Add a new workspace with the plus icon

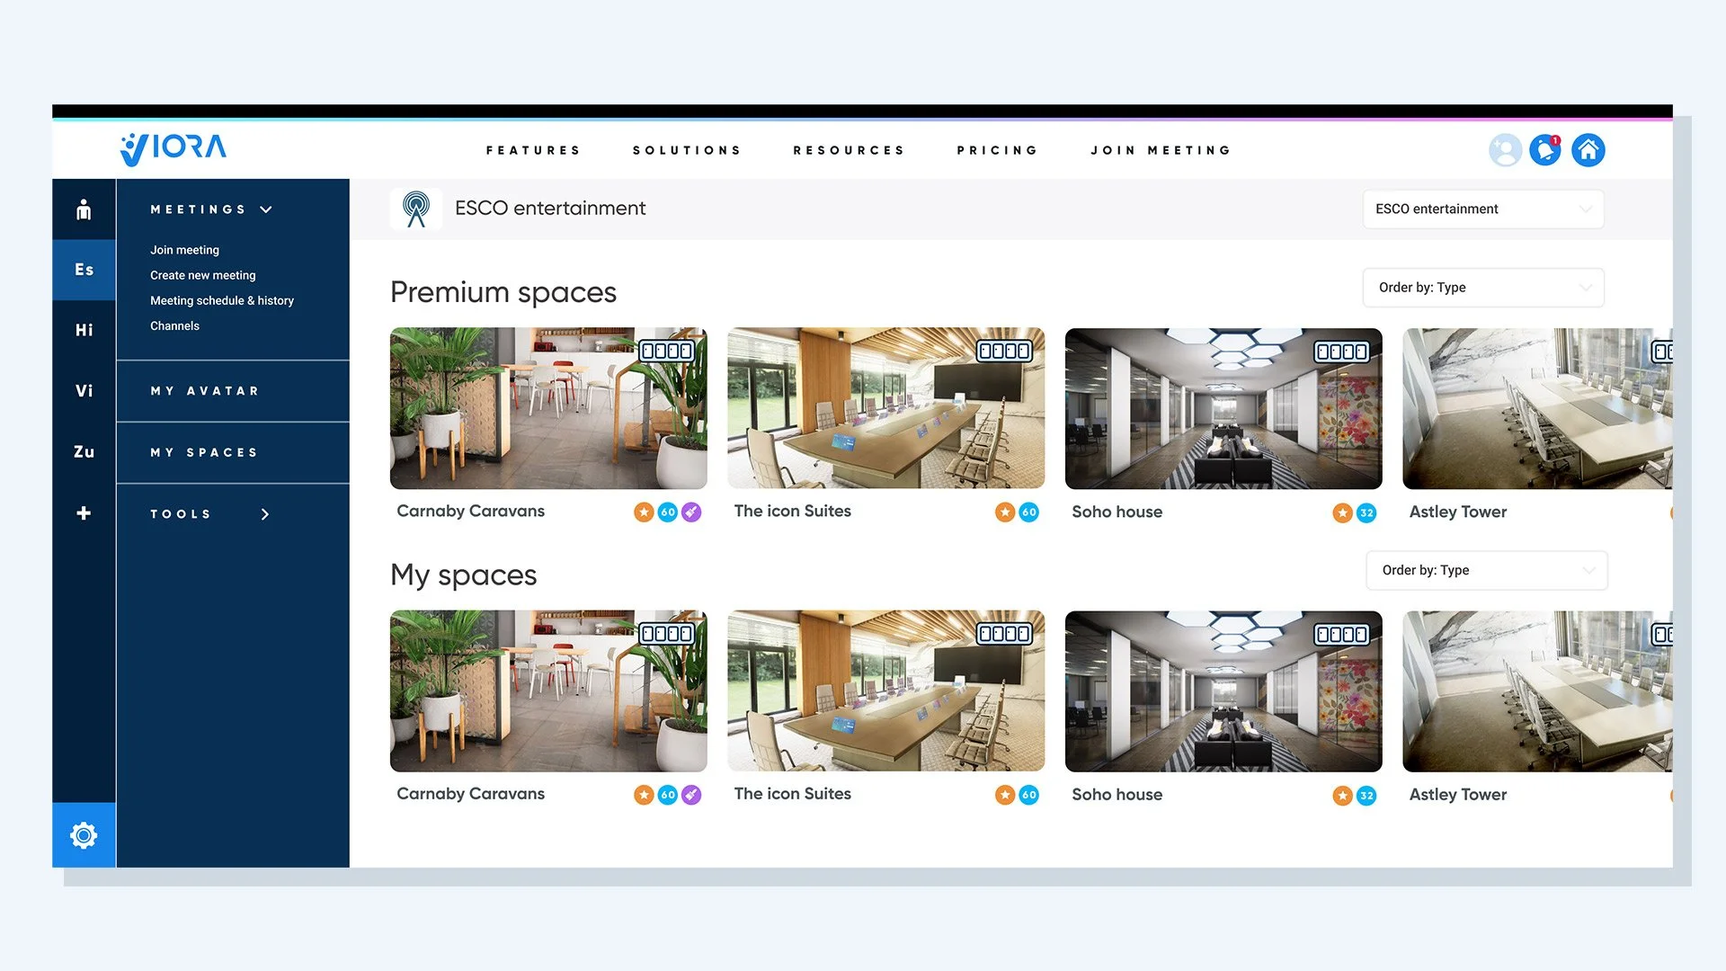pos(84,513)
